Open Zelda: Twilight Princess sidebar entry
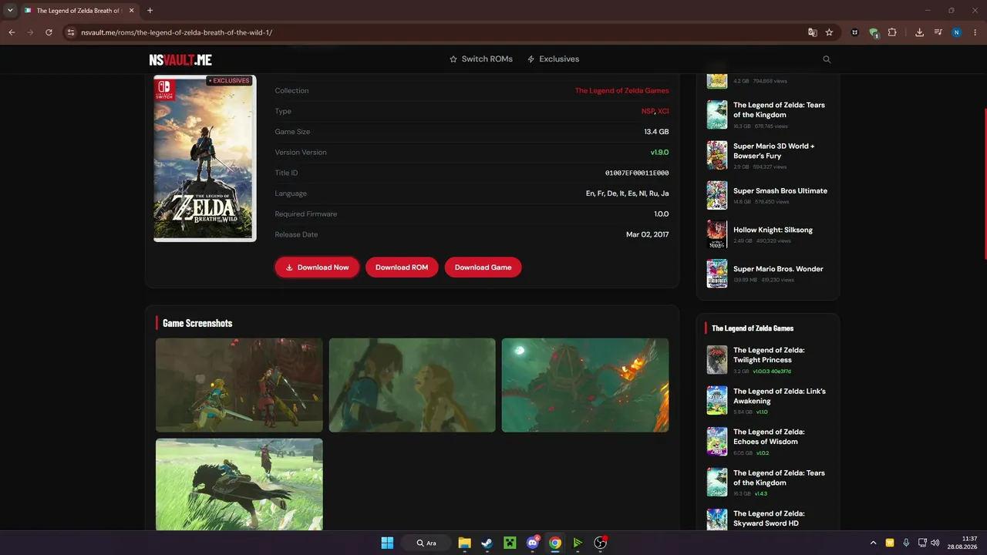The width and height of the screenshot is (987, 555). point(767,360)
